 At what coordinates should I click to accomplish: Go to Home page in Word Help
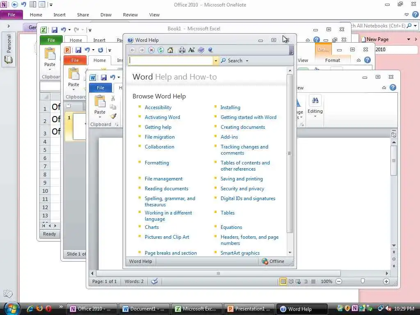170,50
